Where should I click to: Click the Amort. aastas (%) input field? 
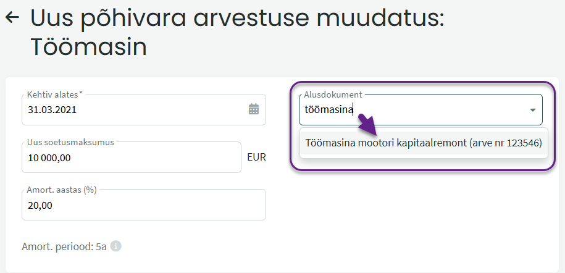click(x=144, y=205)
